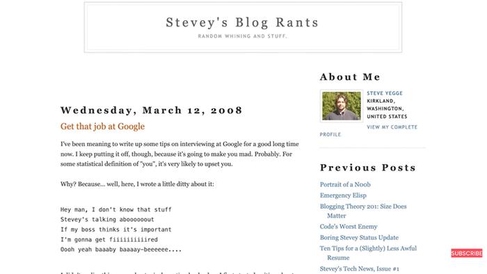
Task: Open Steve Yegge's profile photo
Action: pos(342,106)
